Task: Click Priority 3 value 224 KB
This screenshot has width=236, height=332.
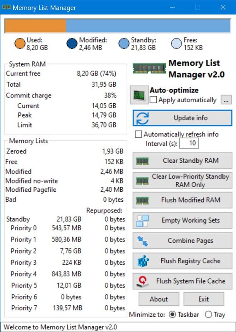Action: (x=71, y=263)
